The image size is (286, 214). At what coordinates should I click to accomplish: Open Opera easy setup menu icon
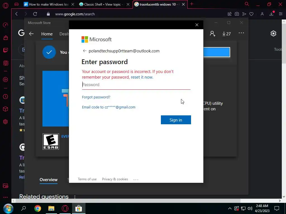coord(281,14)
